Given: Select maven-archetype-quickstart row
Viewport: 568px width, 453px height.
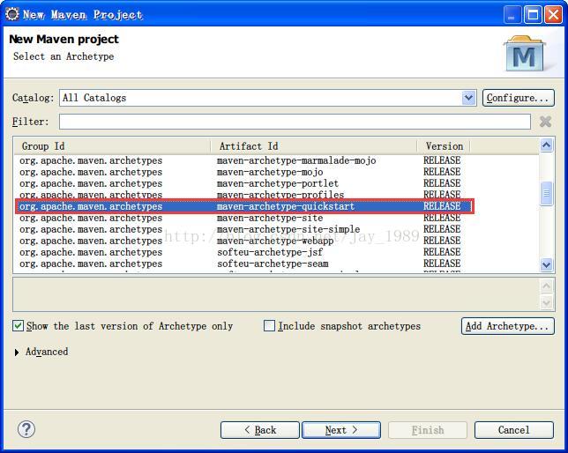Looking at the screenshot, I should pos(243,206).
